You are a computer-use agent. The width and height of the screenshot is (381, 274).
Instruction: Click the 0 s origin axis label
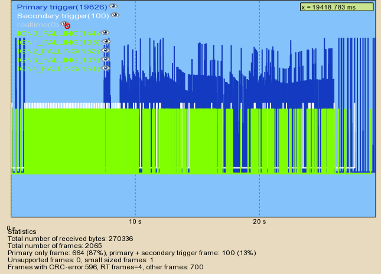11,227
